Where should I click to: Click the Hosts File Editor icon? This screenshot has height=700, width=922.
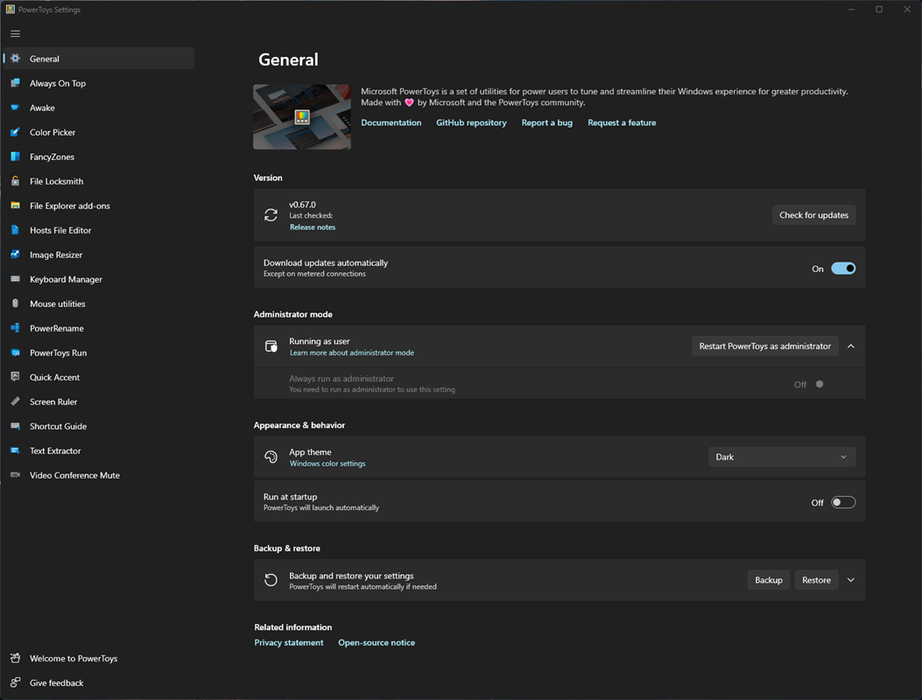15,230
